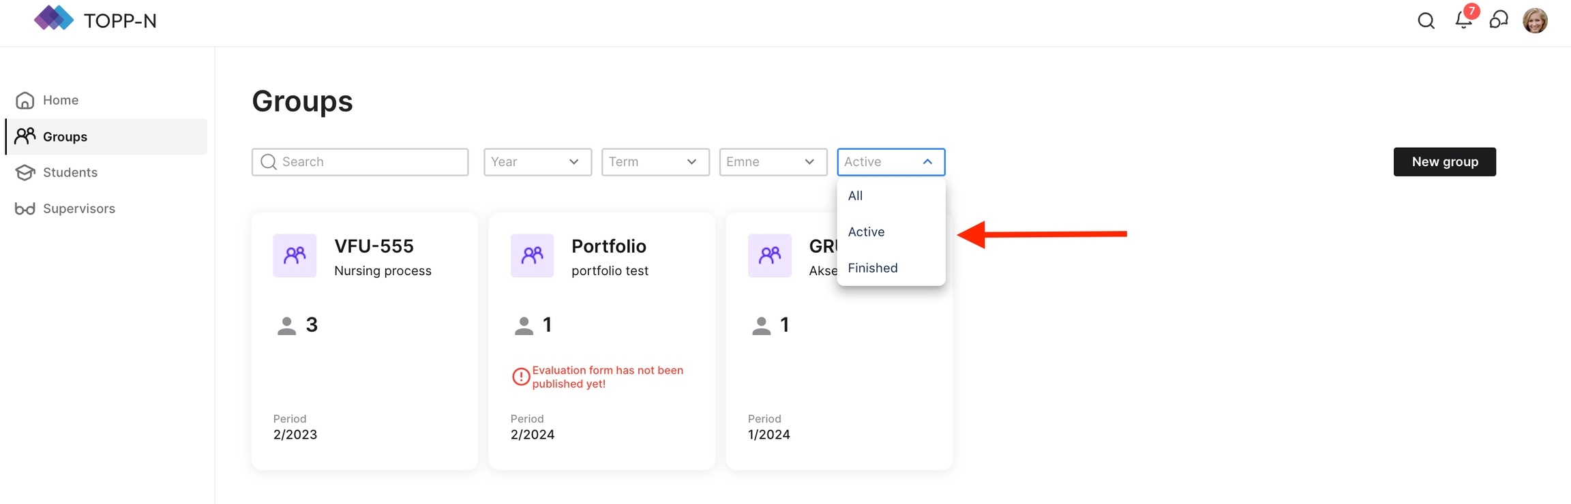Click the Portfolio group icon
1571x504 pixels.
(532, 255)
